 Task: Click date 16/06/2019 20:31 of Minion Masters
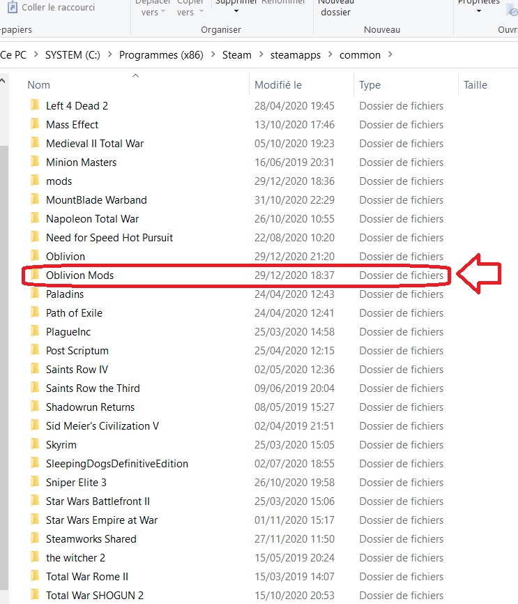[x=294, y=163]
